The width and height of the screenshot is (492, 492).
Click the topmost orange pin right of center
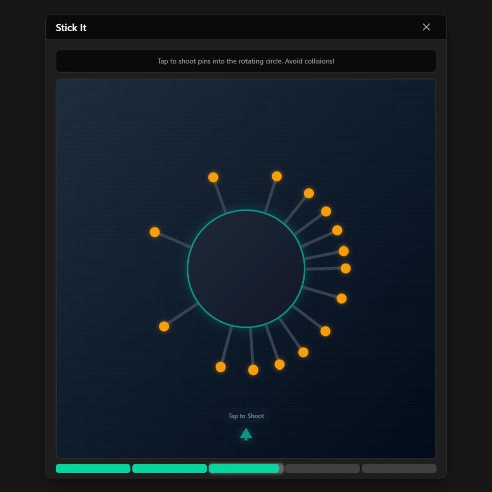click(x=277, y=176)
